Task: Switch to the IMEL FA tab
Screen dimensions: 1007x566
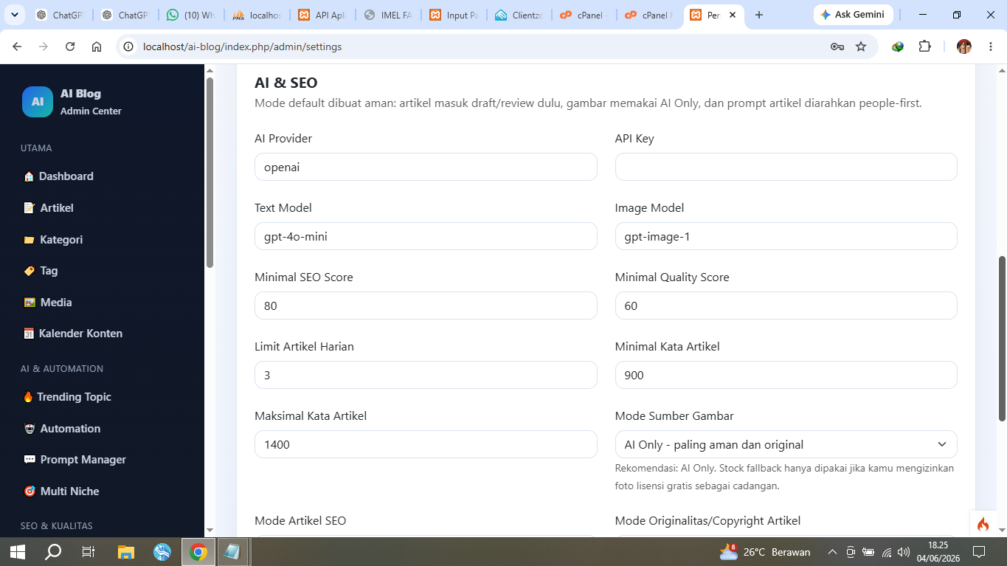Action: click(x=387, y=15)
